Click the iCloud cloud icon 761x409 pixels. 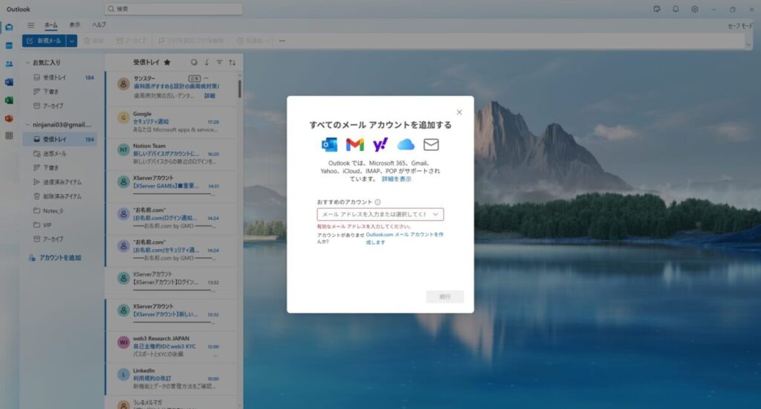click(405, 144)
